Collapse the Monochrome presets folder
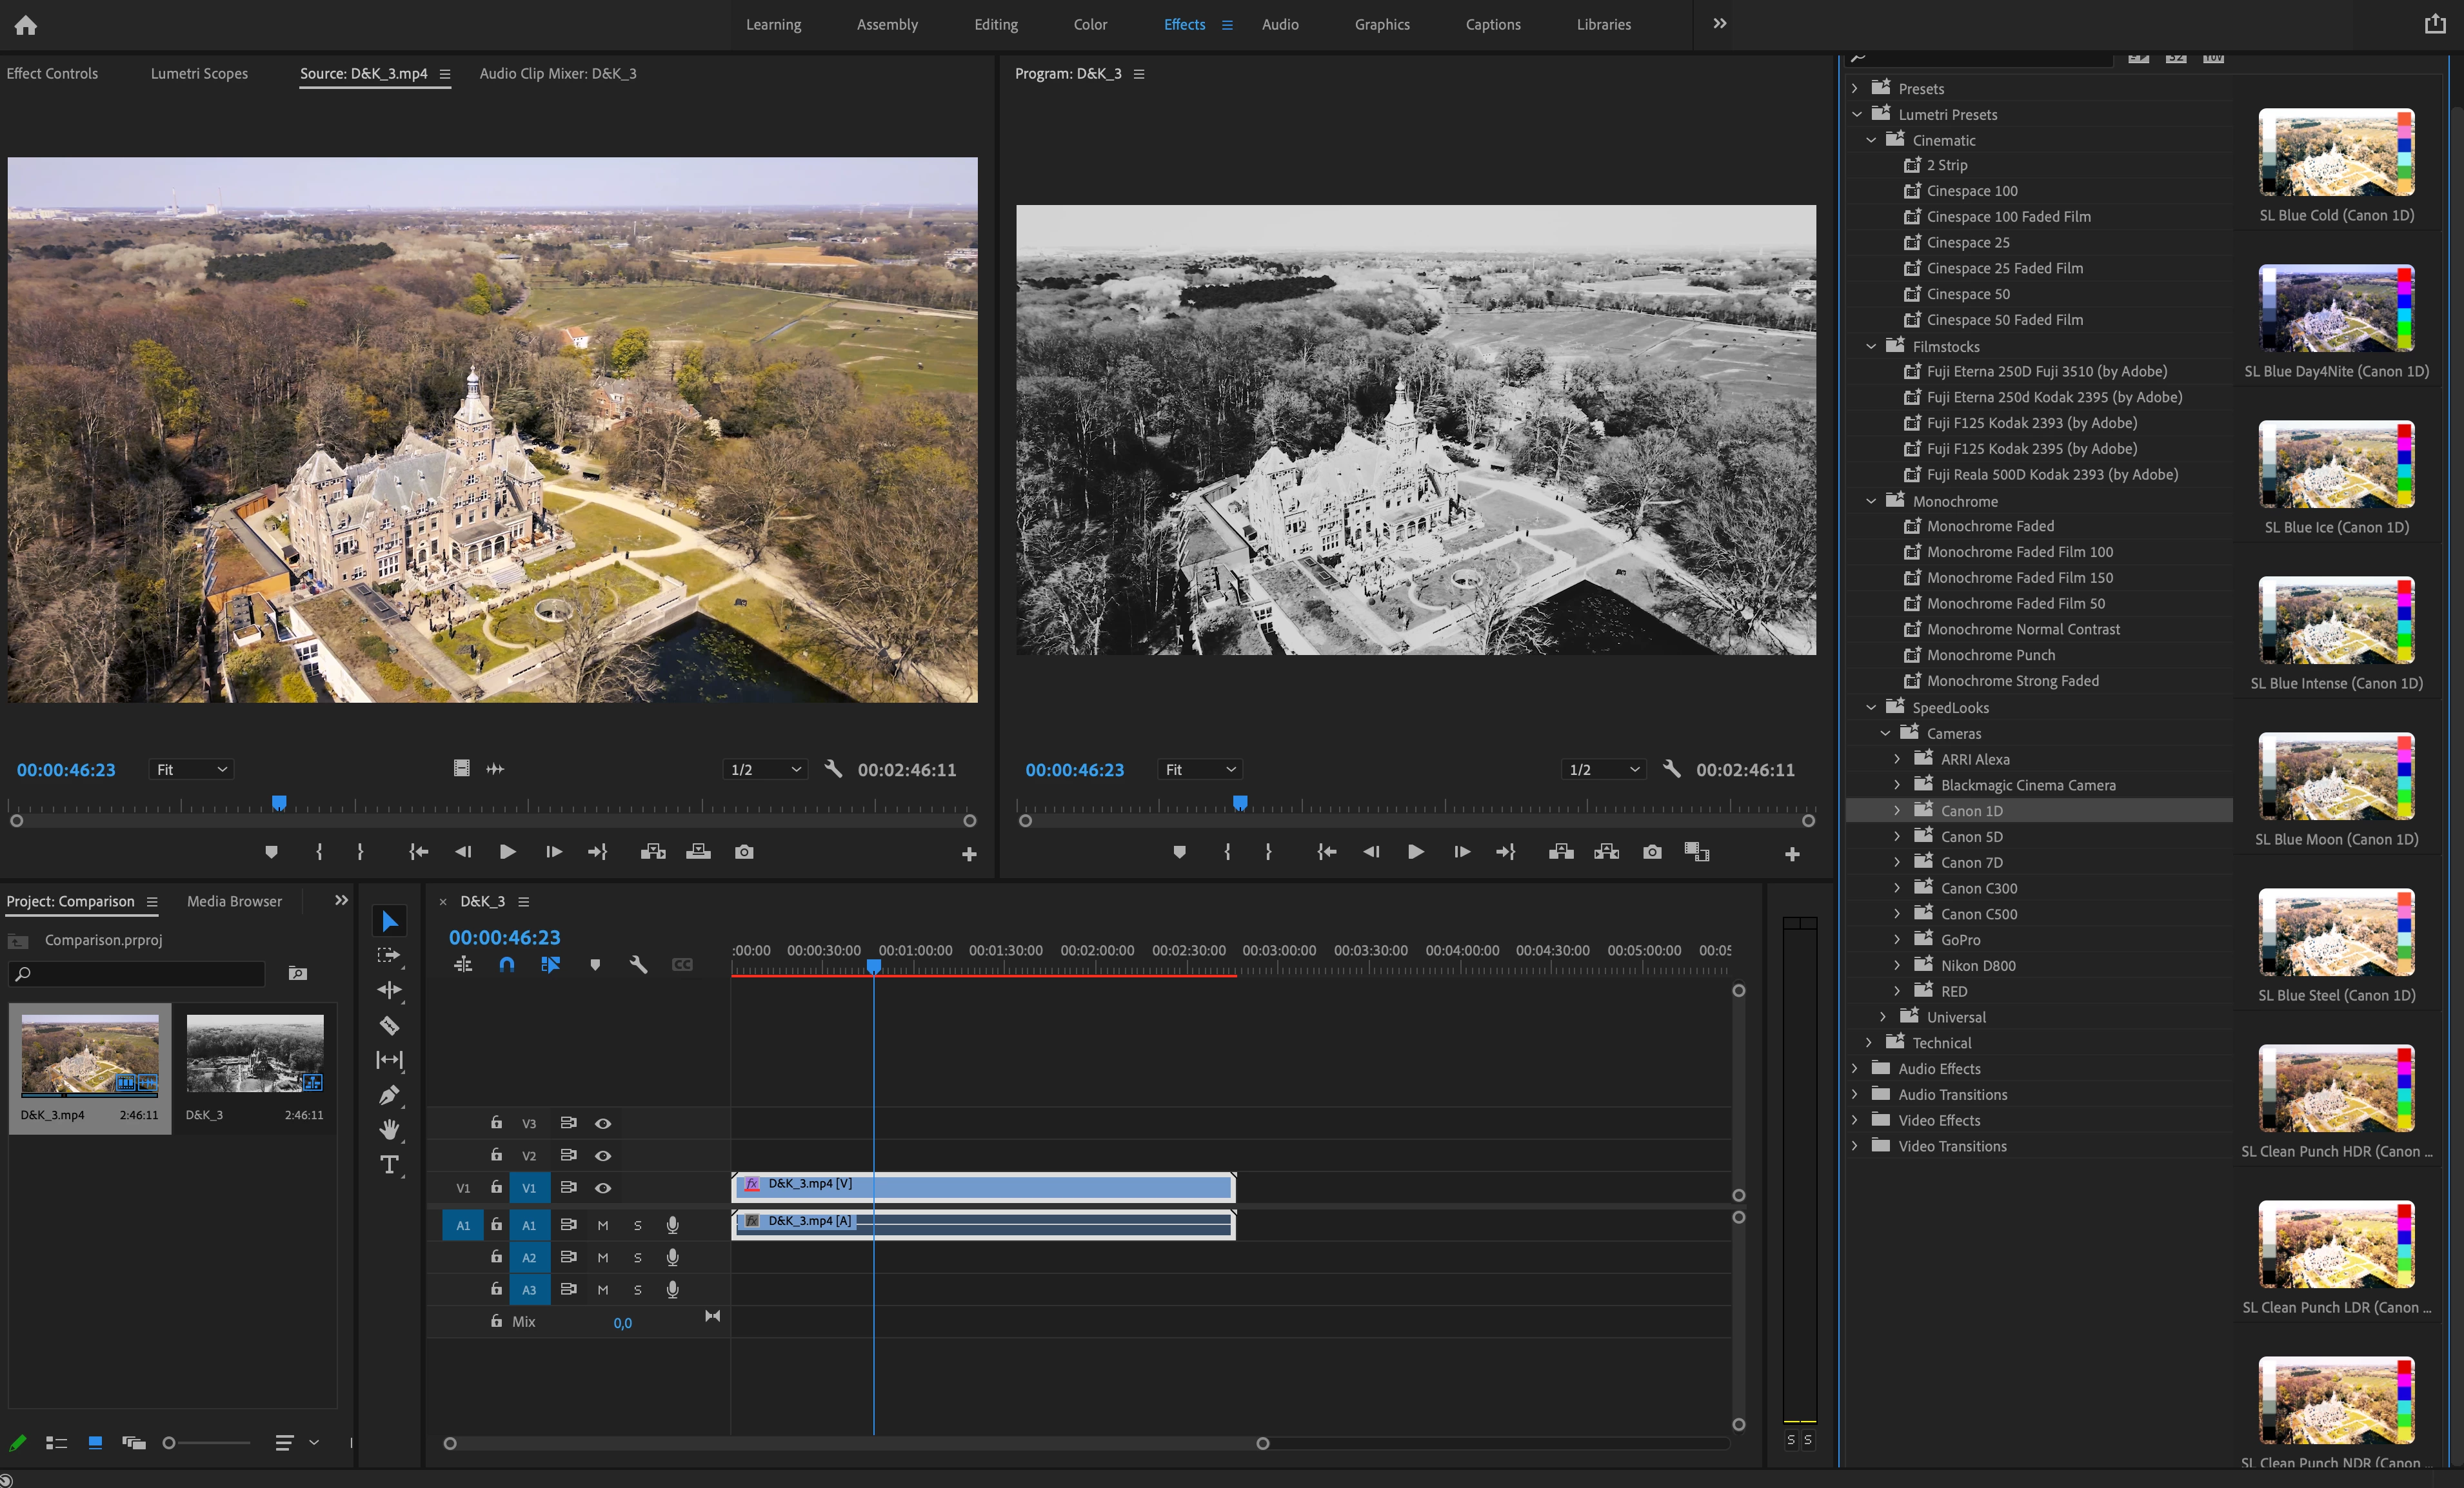This screenshot has height=1488, width=2464. click(x=1871, y=501)
